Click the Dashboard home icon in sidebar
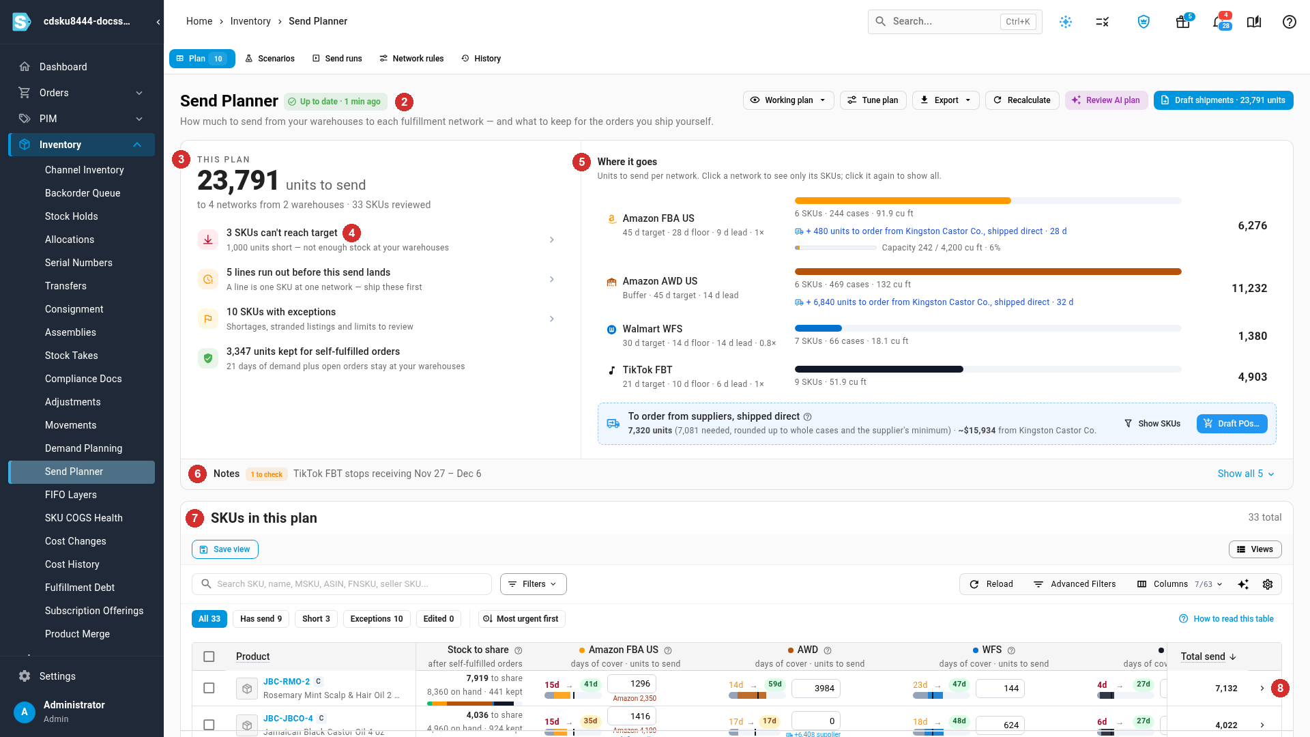This screenshot has width=1310, height=737. coord(25,67)
